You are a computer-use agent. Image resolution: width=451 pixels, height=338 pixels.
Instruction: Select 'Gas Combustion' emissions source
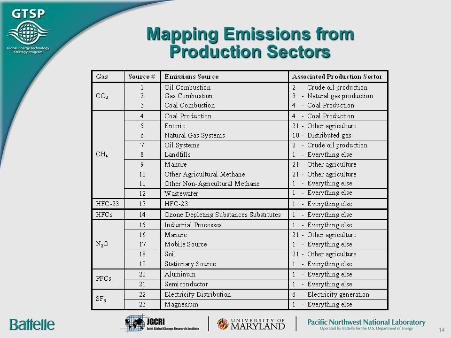[x=188, y=96]
